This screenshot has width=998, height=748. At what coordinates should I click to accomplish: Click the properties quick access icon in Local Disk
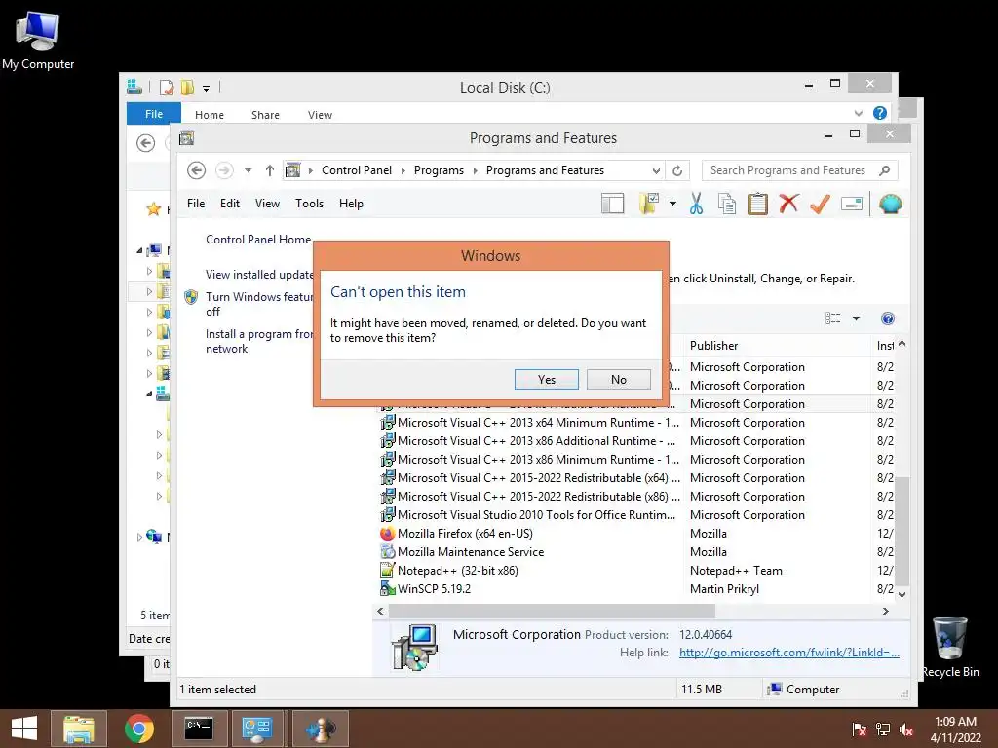pos(167,87)
